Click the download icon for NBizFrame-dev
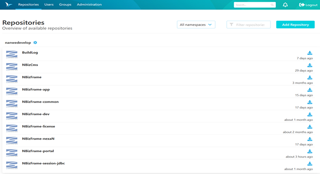This screenshot has width=320, height=174. (x=310, y=114)
